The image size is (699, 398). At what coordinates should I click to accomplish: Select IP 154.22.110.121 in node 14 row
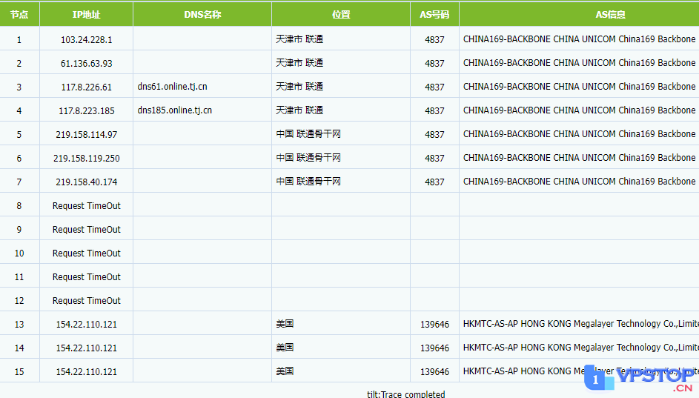[87, 348]
